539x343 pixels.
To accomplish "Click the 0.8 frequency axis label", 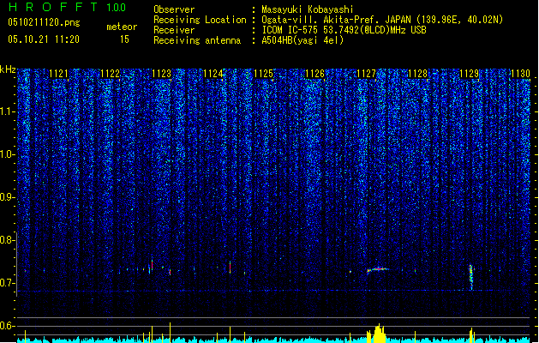I will pyautogui.click(x=8, y=240).
